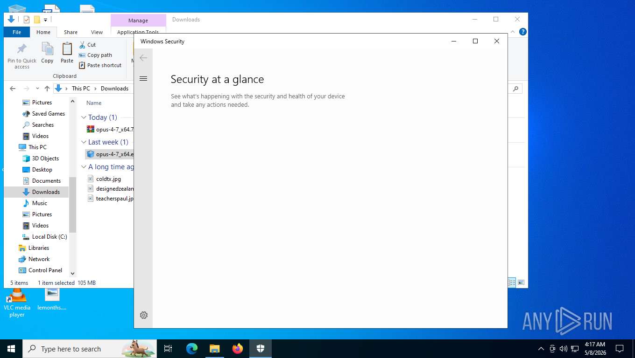Click the Copy icon in the ribbon
The image size is (635, 358).
[47, 53]
